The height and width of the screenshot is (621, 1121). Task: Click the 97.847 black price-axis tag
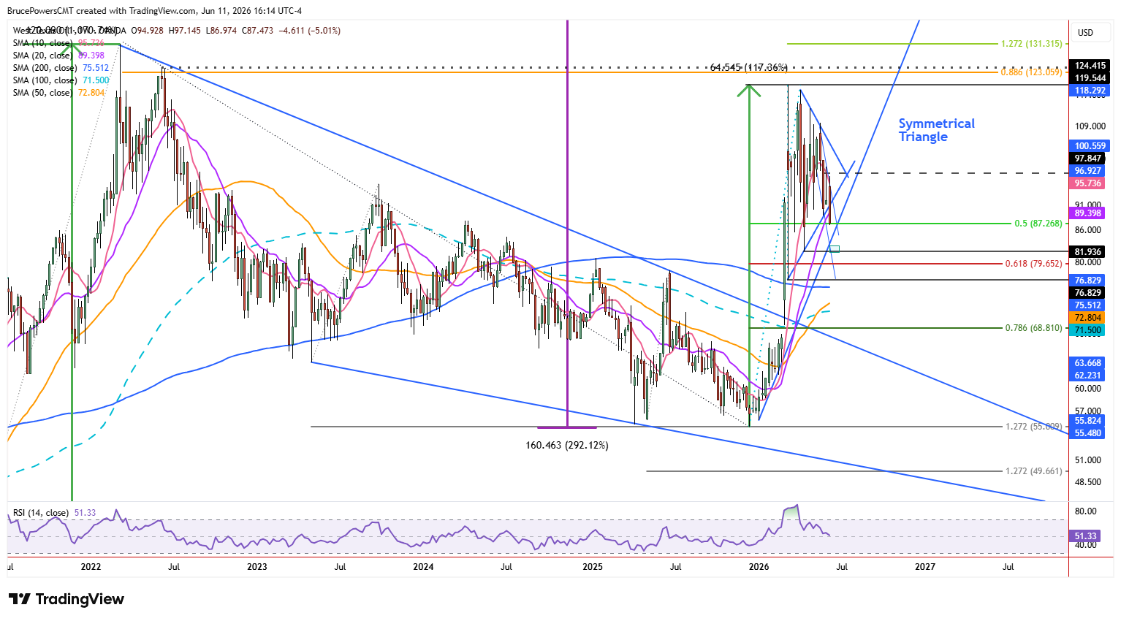(x=1087, y=159)
